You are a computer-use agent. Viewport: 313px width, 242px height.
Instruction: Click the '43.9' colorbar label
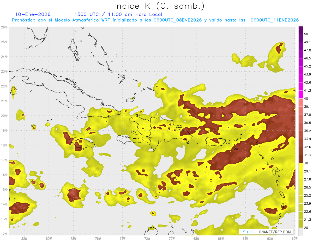pos(308,74)
